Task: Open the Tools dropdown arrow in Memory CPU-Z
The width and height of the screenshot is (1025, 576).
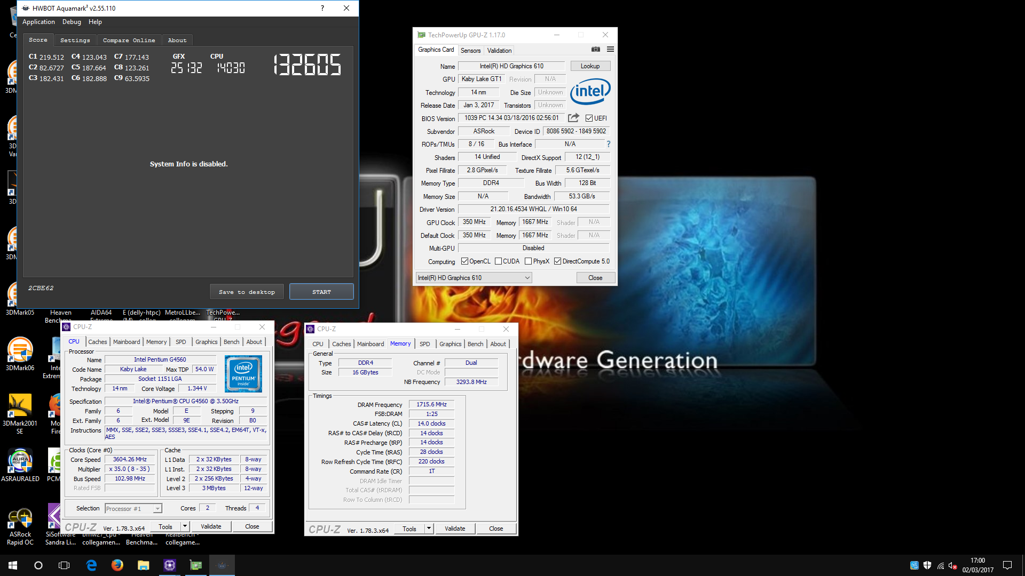Action: (x=428, y=529)
